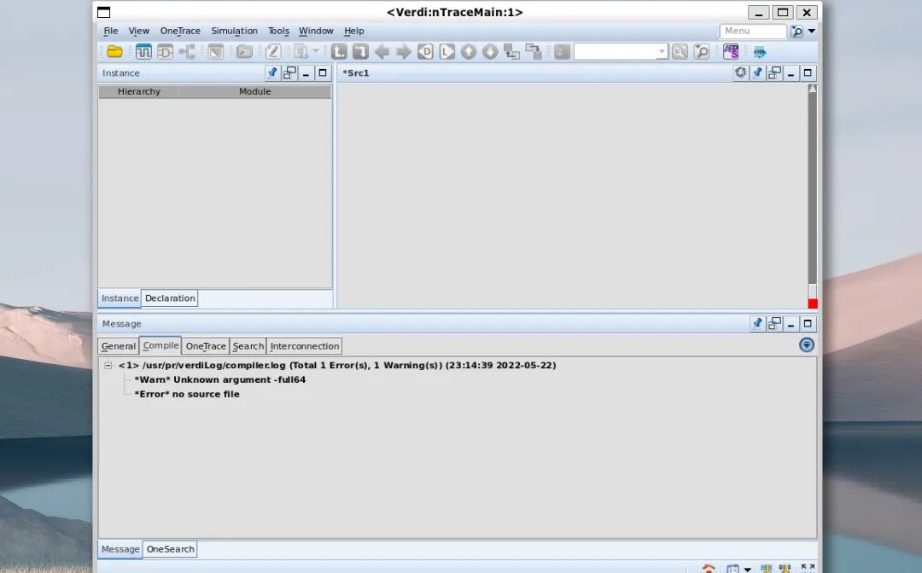
Task: Open the Simulation menu
Action: pos(234,31)
